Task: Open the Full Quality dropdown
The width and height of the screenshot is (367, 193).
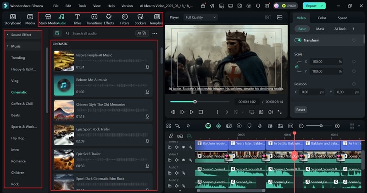Action: pyautogui.click(x=200, y=17)
